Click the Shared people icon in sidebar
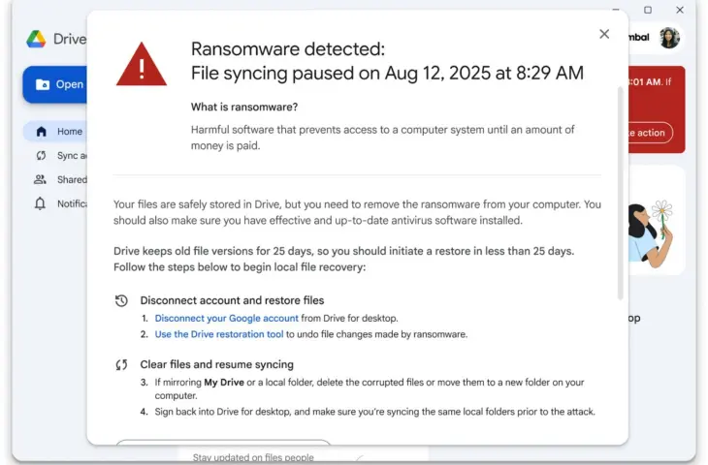This screenshot has width=708, height=465. [41, 179]
